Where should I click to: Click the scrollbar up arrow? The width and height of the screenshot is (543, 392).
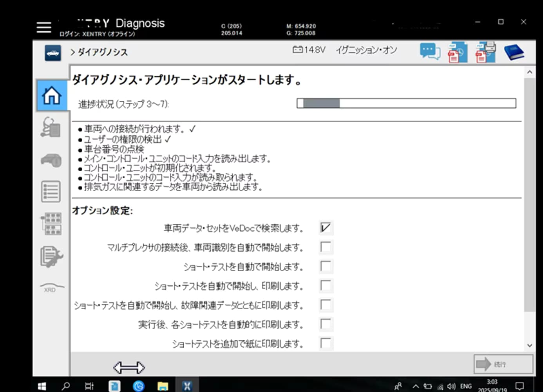click(x=530, y=72)
